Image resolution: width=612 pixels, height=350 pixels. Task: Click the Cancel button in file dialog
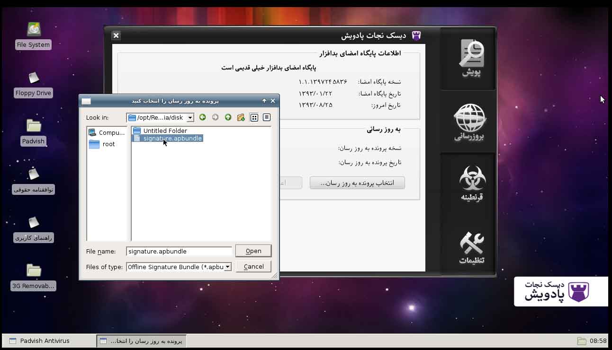pos(253,266)
